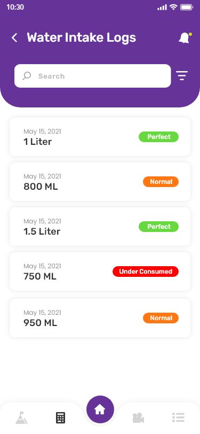The height and width of the screenshot is (434, 200).
Task: Tap the Normal badge on 950 ML
Action: pyautogui.click(x=161, y=318)
